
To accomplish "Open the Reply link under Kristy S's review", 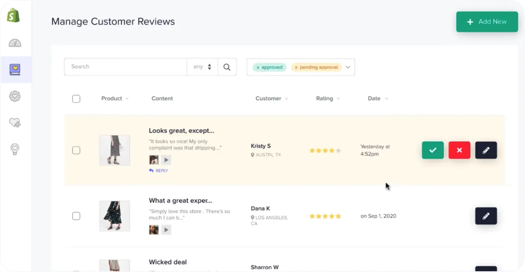I will point(158,170).
